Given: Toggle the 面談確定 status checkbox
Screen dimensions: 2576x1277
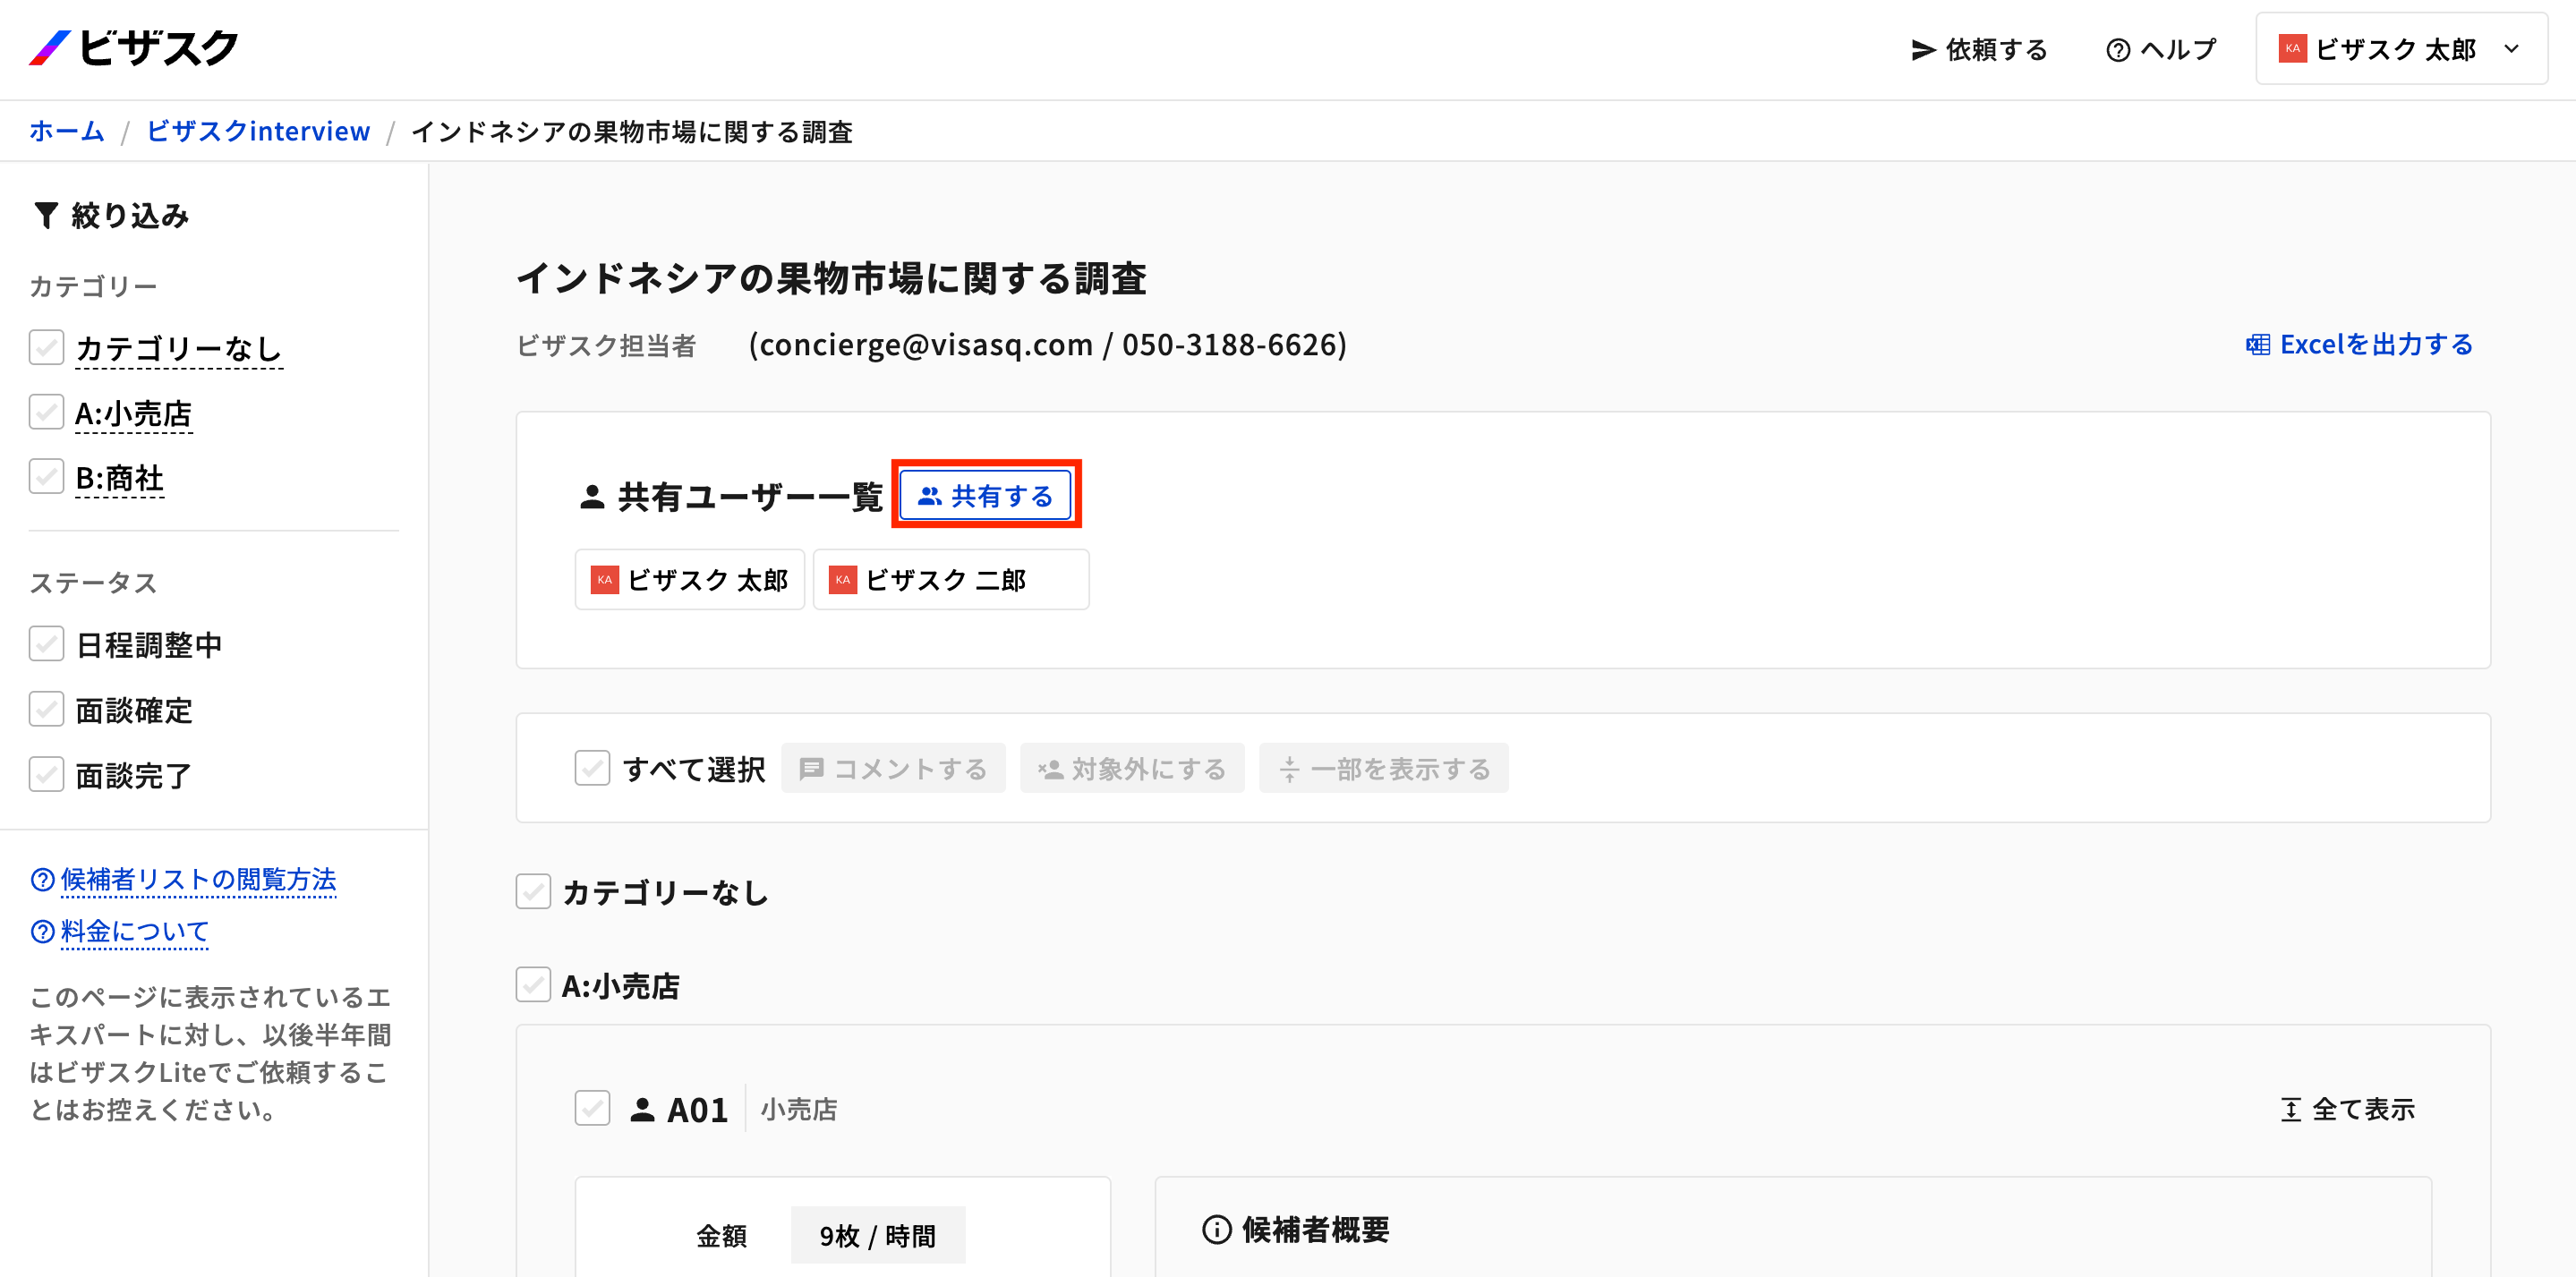Looking at the screenshot, I should [x=46, y=709].
